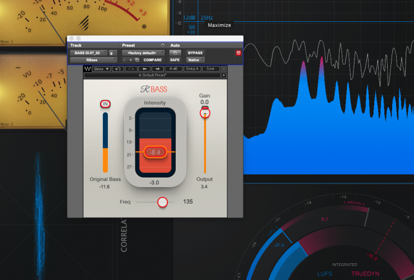Click the Output 3.4 readout
The width and height of the screenshot is (414, 280).
click(x=204, y=186)
